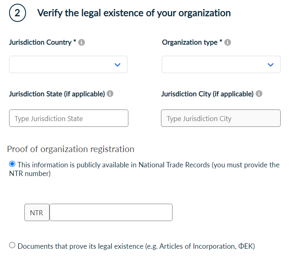Click the chevron arrow in Jurisdiction Country dropdown
The height and width of the screenshot is (257, 291).
pos(117,65)
